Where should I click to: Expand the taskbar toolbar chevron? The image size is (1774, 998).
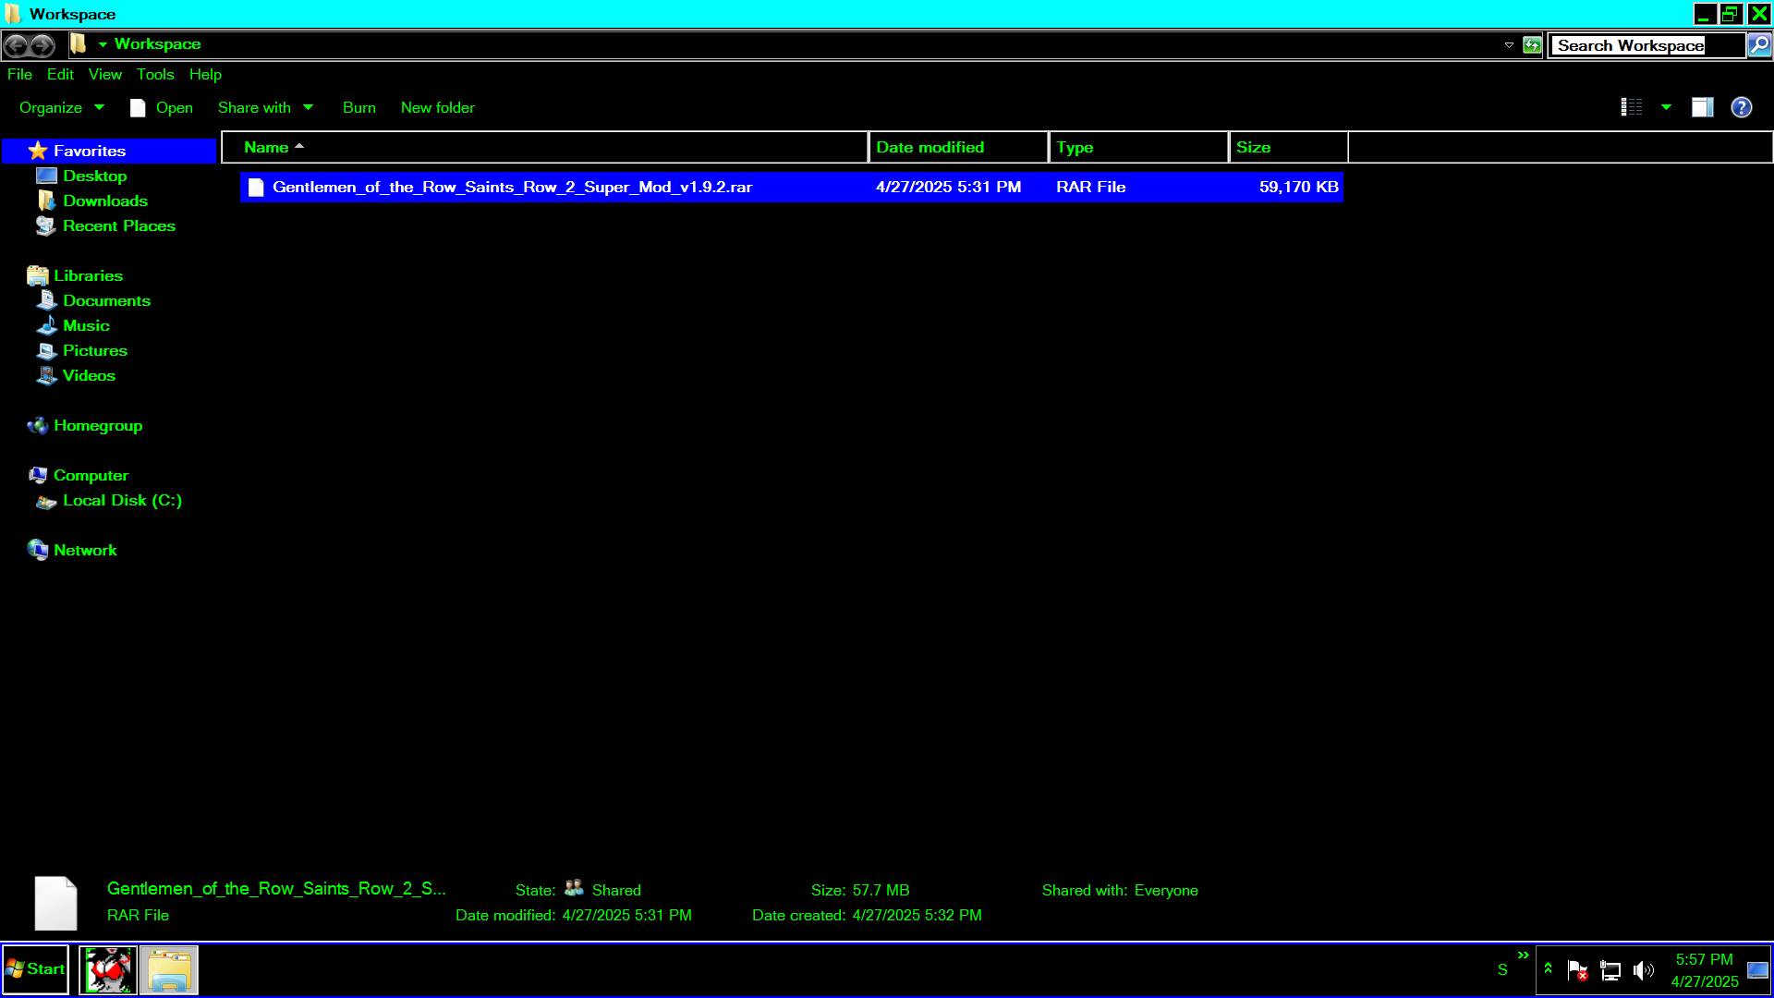coord(1523,955)
